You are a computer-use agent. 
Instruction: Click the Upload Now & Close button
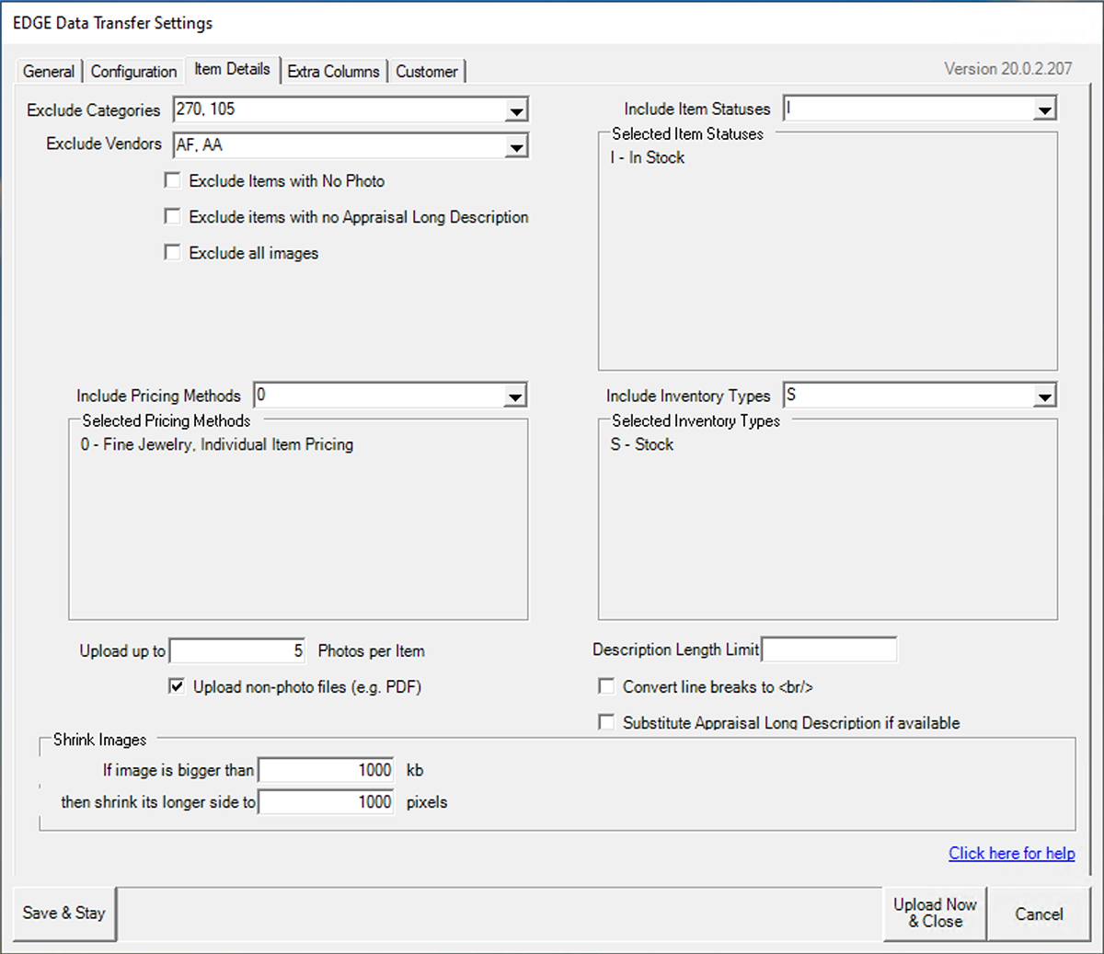pyautogui.click(x=935, y=914)
